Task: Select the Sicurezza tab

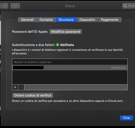Action: click(x=66, y=20)
